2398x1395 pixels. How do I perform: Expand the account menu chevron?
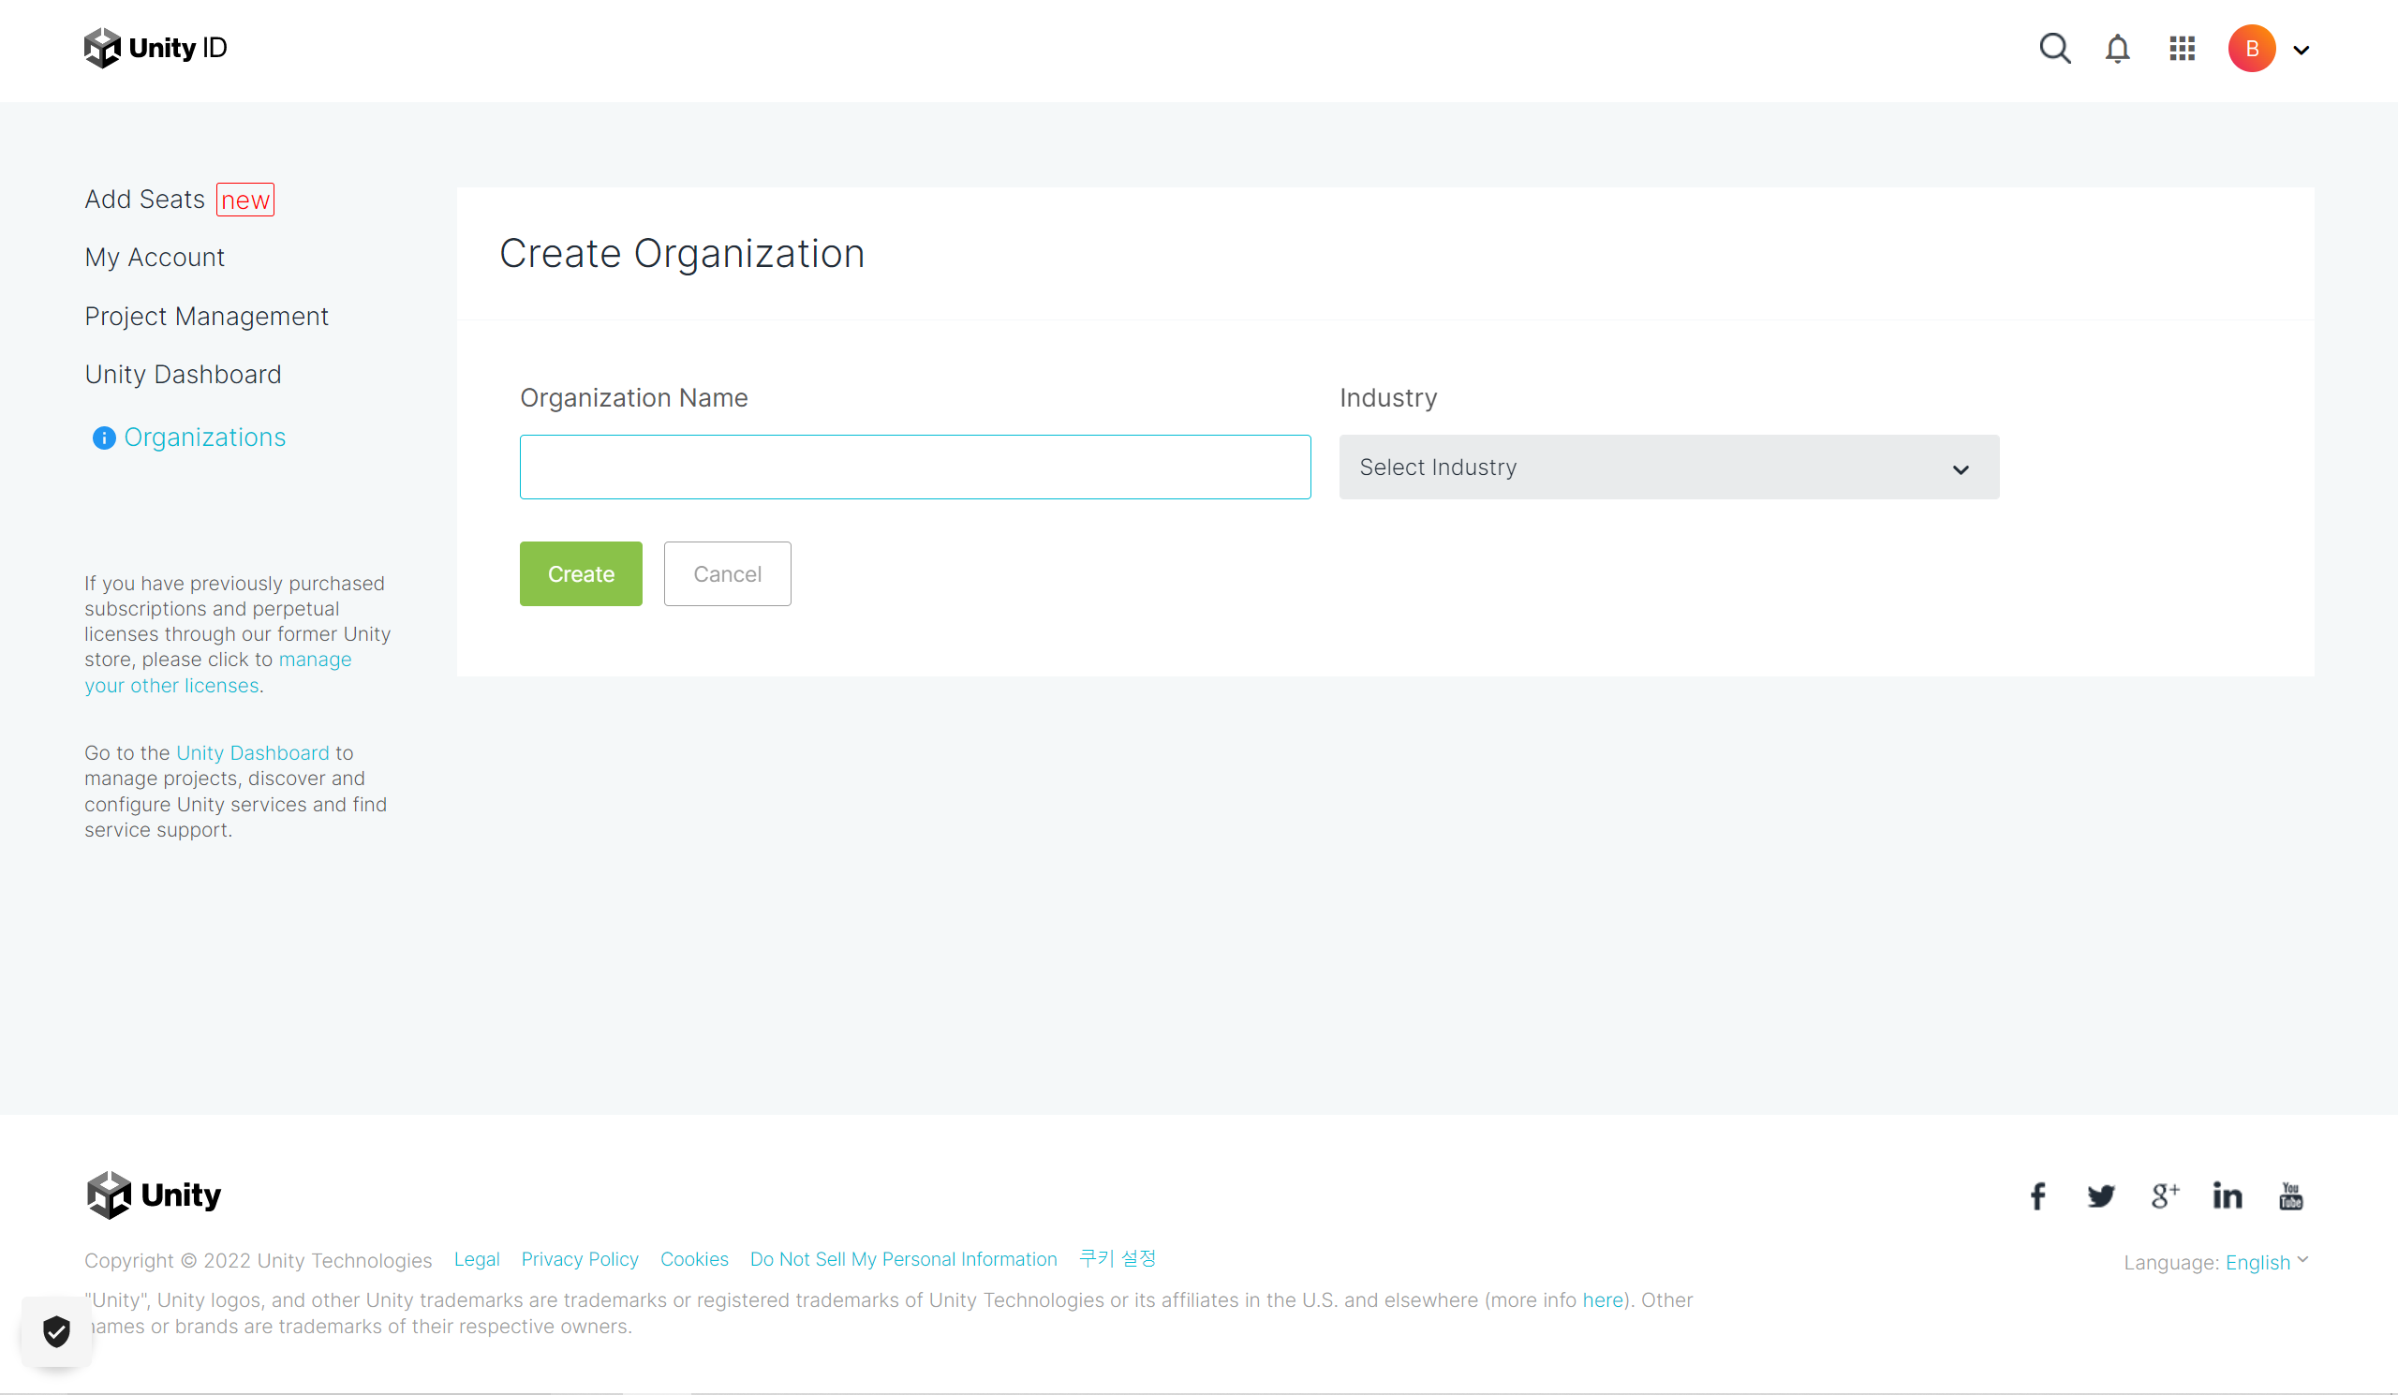pos(2301,51)
